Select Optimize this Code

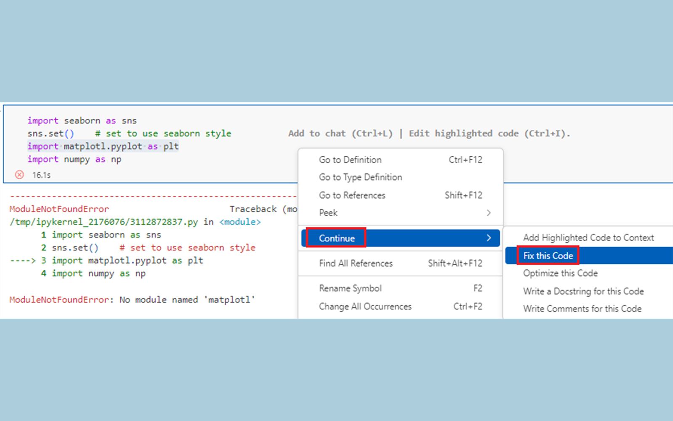coord(560,273)
